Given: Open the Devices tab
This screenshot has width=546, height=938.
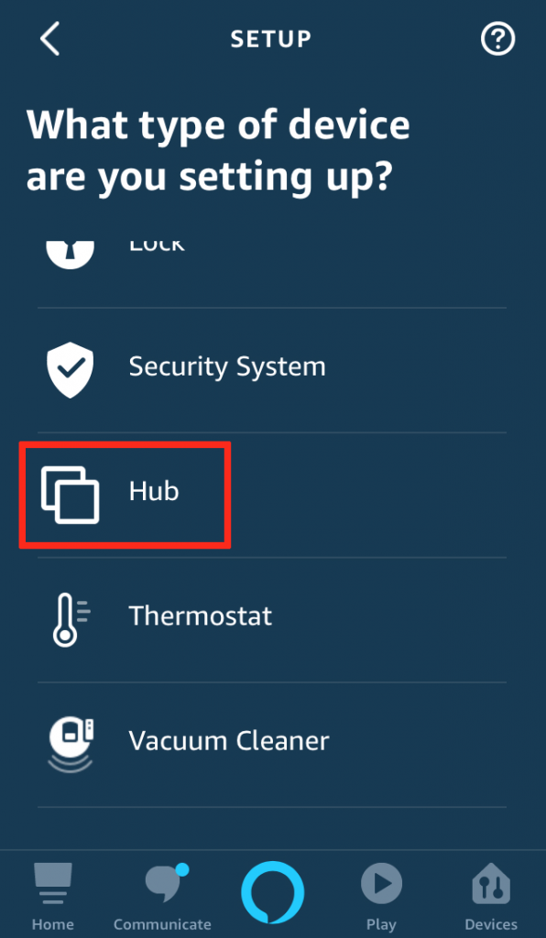Looking at the screenshot, I should (491, 896).
